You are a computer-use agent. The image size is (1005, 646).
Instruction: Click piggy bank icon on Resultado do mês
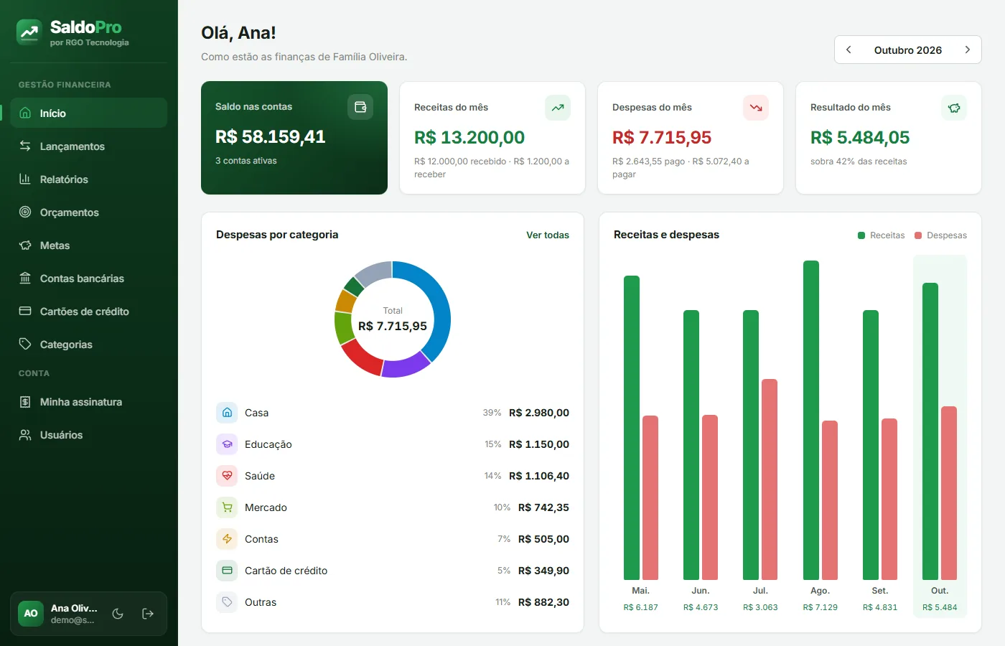(954, 108)
